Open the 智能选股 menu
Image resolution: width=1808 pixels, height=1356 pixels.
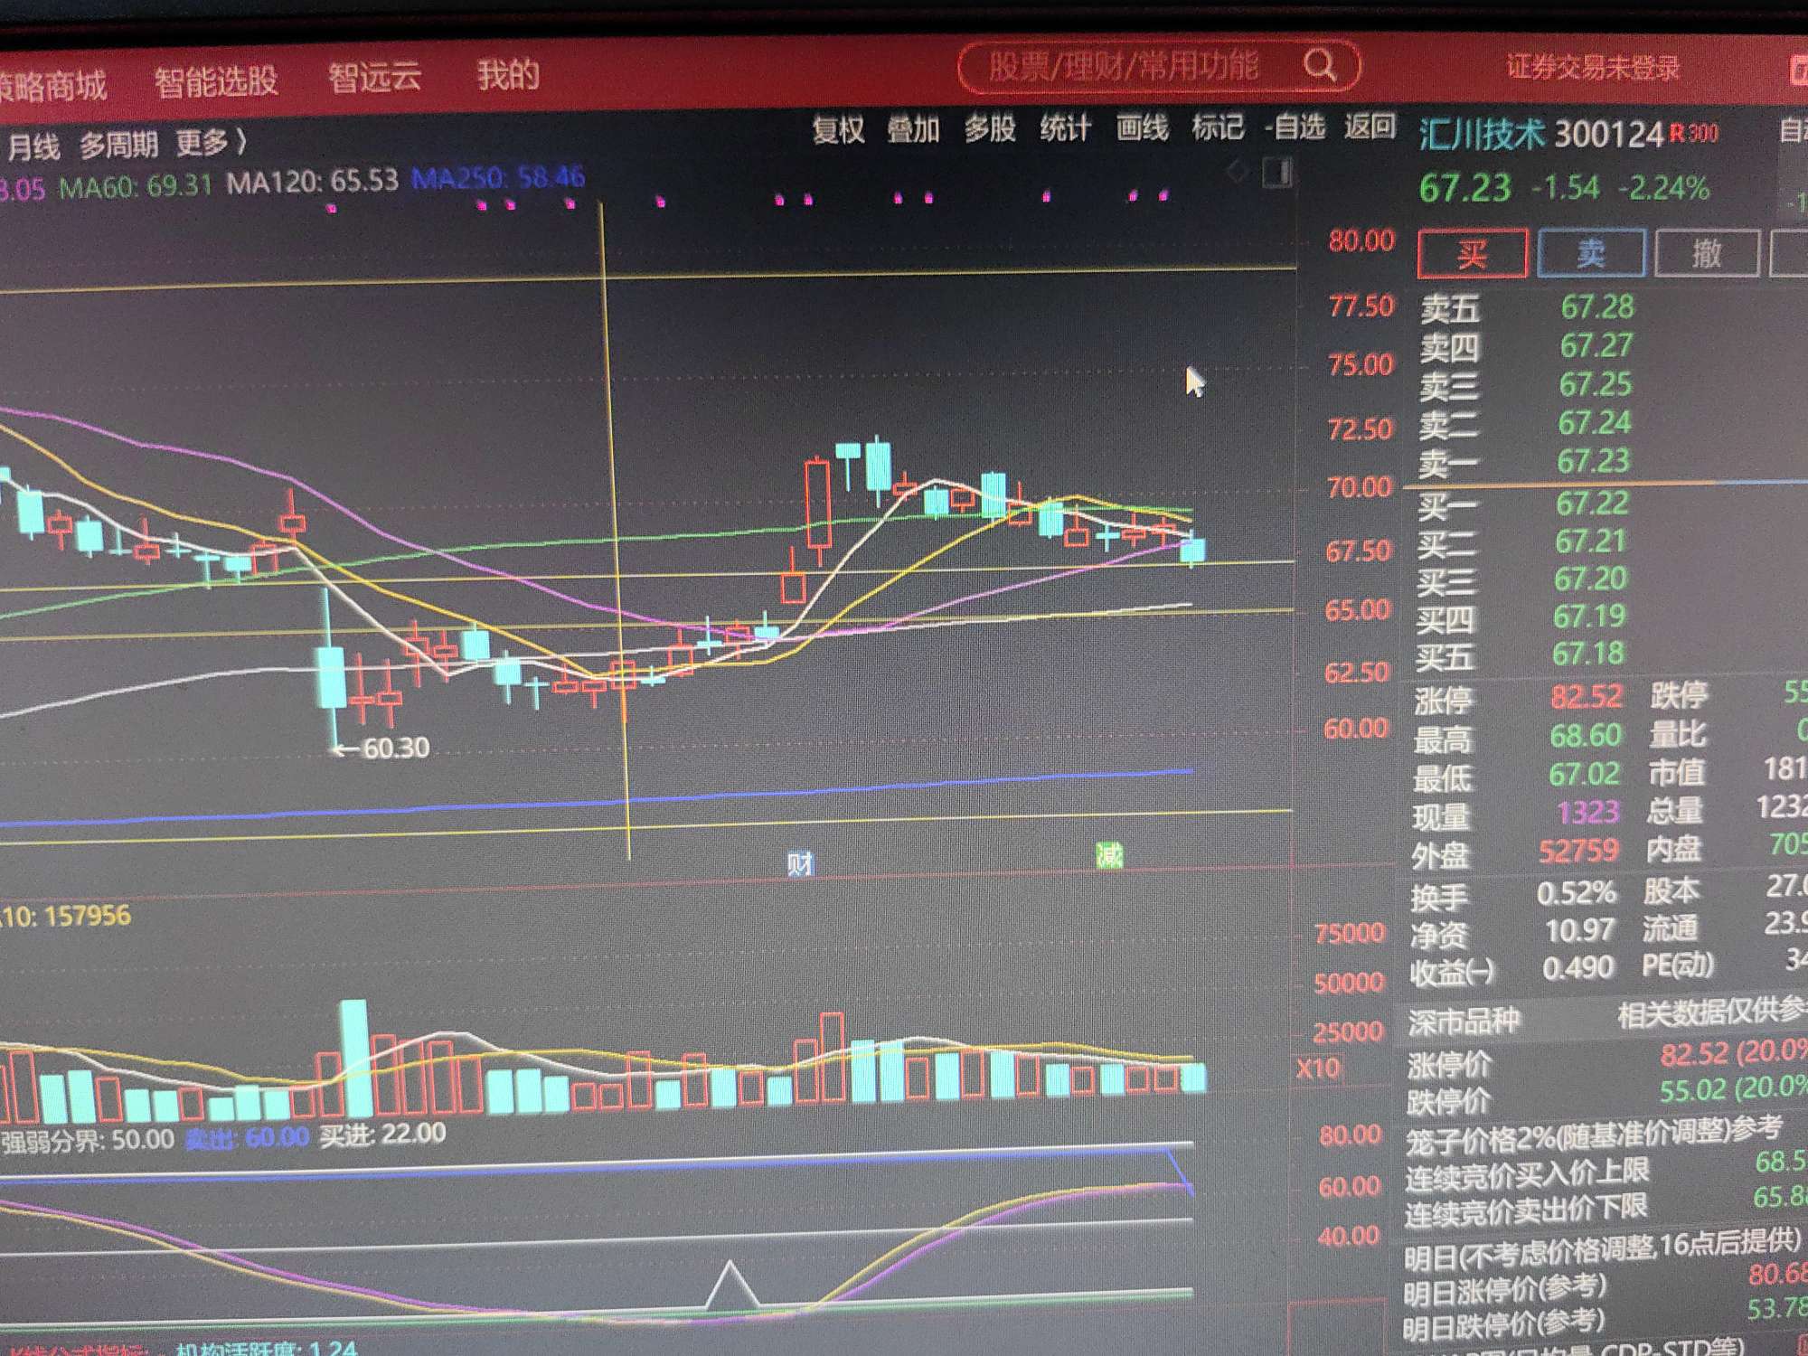(216, 80)
